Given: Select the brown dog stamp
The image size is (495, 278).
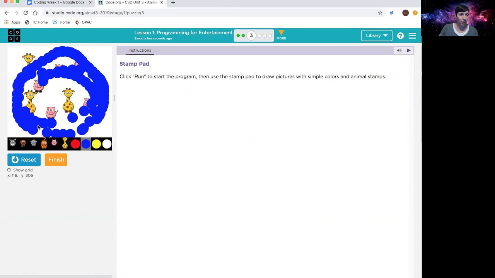Looking at the screenshot, I should coord(23,144).
